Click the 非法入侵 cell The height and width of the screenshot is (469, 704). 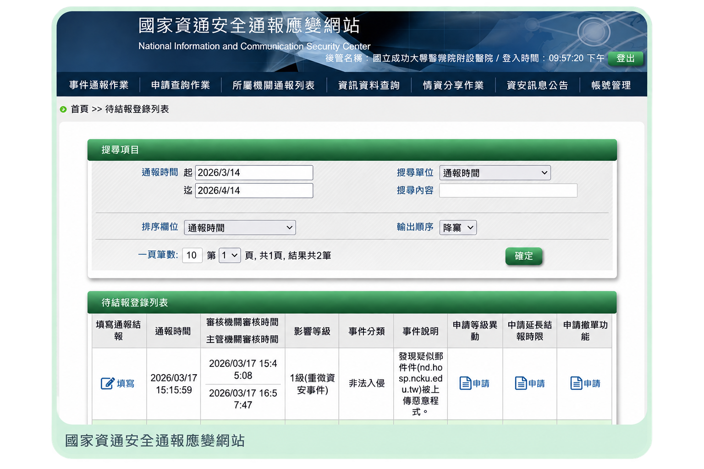367,383
